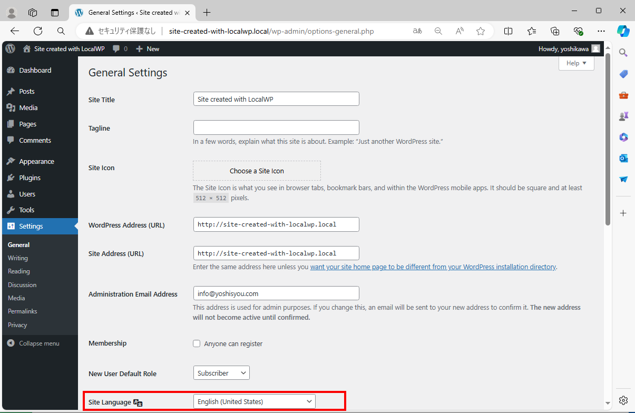Open the New User Default Role dropdown
This screenshot has height=413, width=635.
(221, 373)
